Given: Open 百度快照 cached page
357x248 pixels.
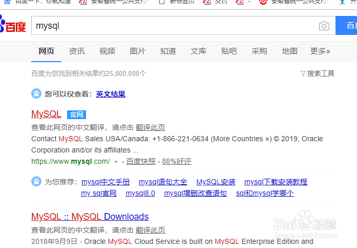Looking at the screenshot, I should 141,162.
